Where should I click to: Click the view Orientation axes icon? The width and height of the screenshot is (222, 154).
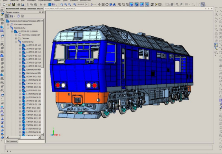coord(92,4)
